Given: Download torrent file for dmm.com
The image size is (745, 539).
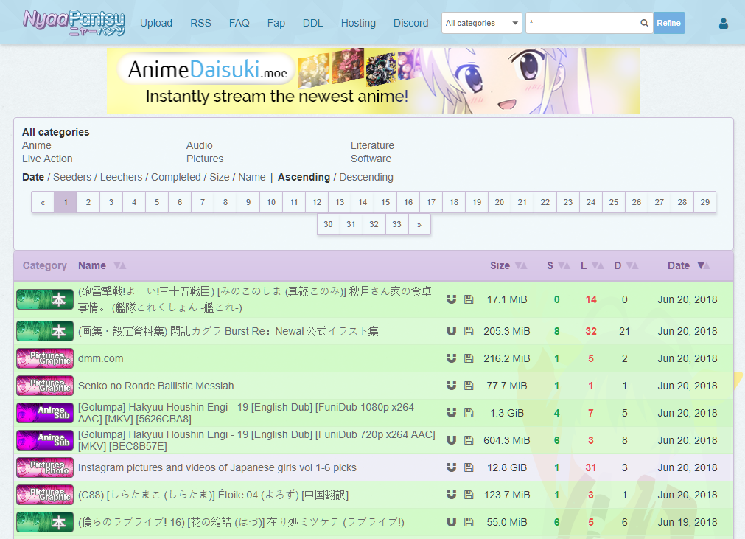Looking at the screenshot, I should (x=469, y=358).
